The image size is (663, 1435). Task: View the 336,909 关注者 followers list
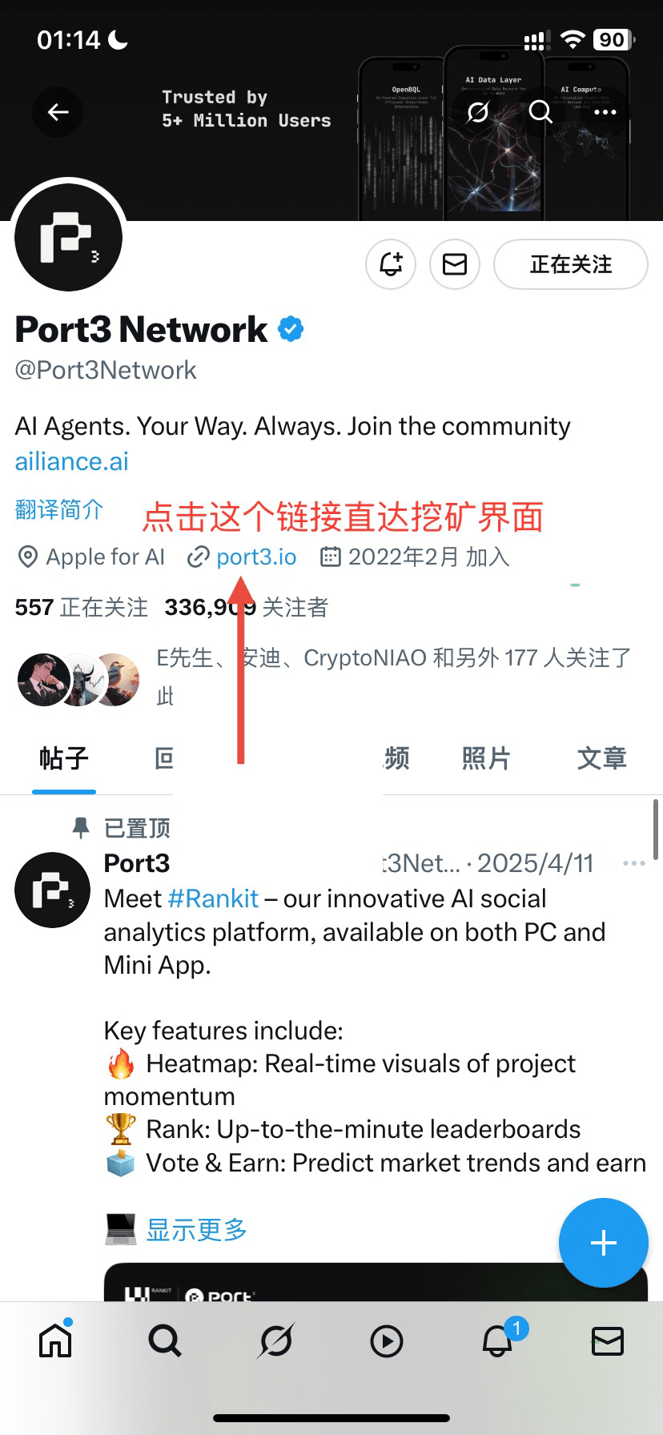pyautogui.click(x=247, y=607)
